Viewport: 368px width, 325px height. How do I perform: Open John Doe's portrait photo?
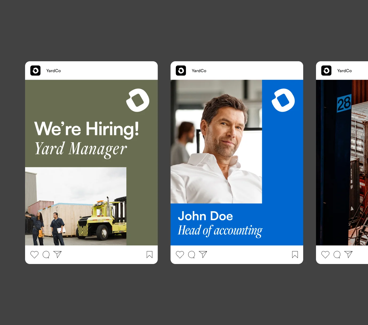[x=216, y=141]
